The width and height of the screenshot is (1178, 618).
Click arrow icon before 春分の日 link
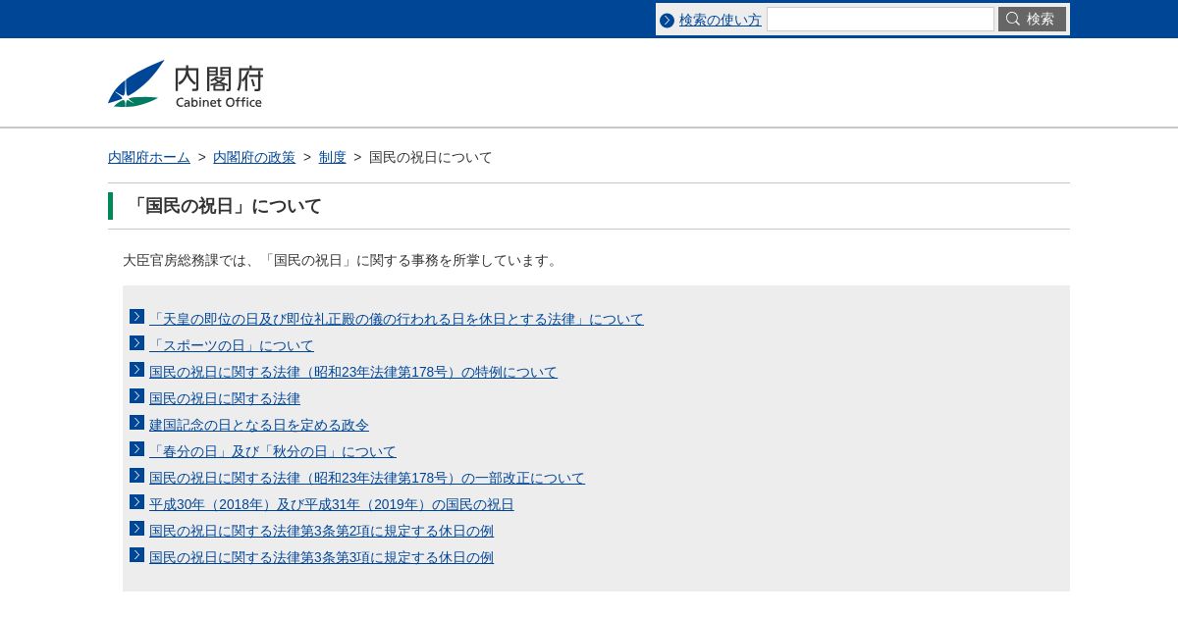click(x=137, y=449)
